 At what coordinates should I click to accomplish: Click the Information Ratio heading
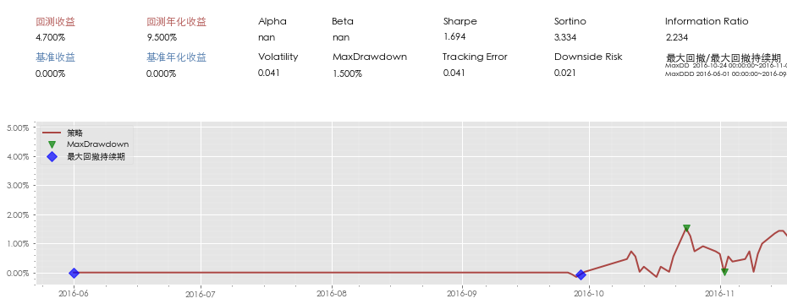pyautogui.click(x=707, y=22)
